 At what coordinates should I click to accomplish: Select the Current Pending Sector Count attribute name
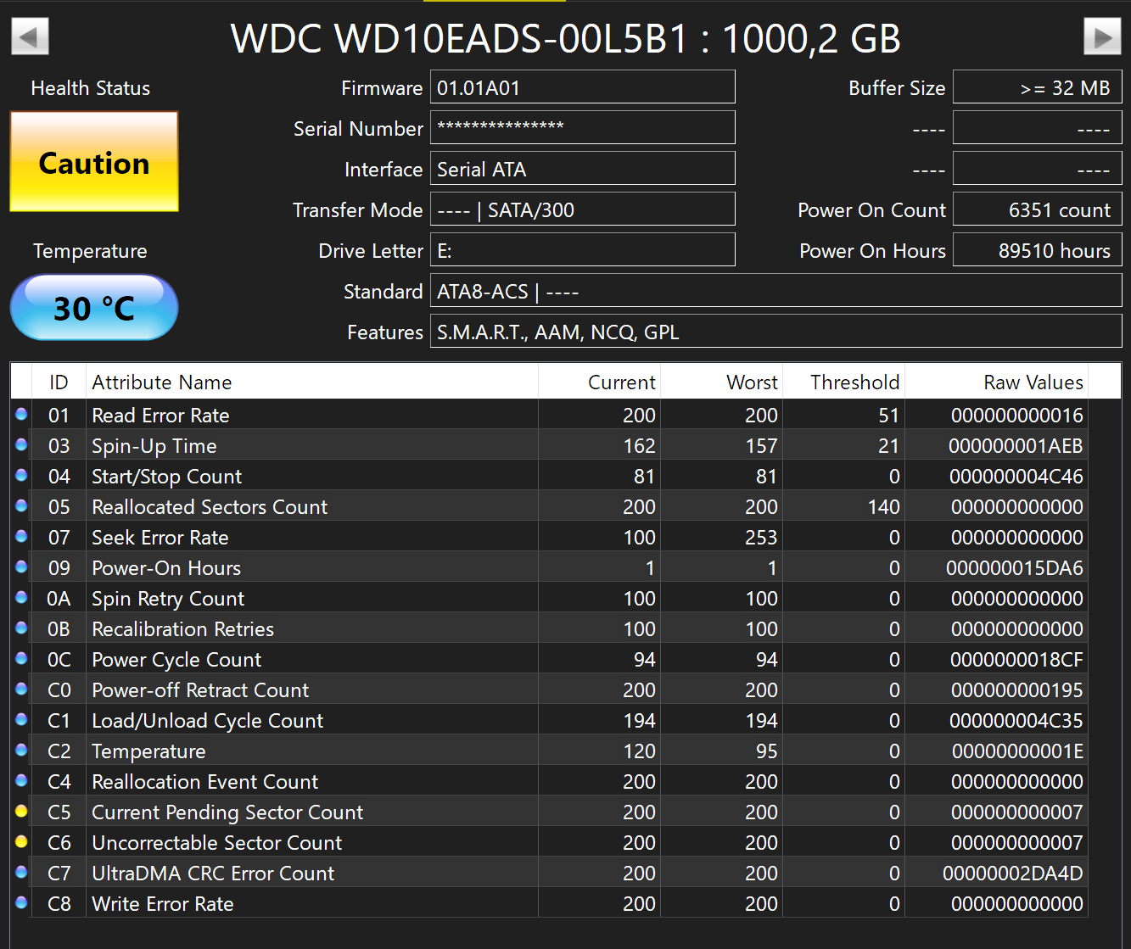[x=227, y=812]
